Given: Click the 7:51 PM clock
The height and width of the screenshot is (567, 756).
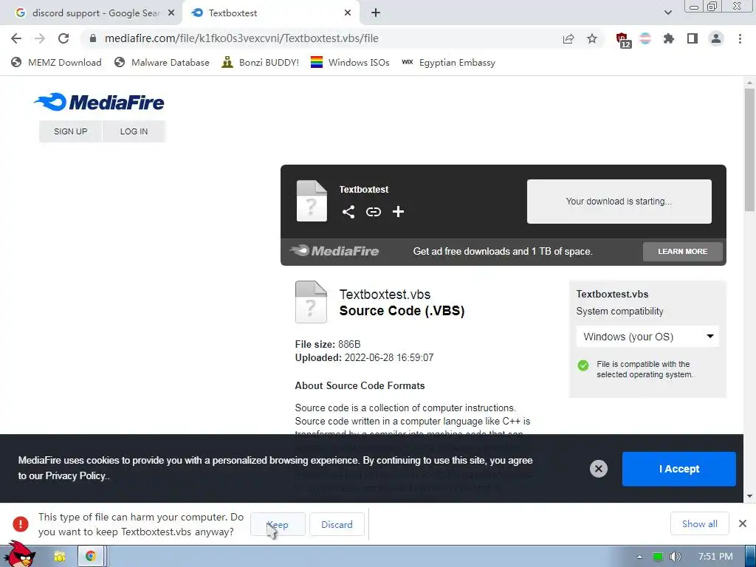Looking at the screenshot, I should click(715, 557).
